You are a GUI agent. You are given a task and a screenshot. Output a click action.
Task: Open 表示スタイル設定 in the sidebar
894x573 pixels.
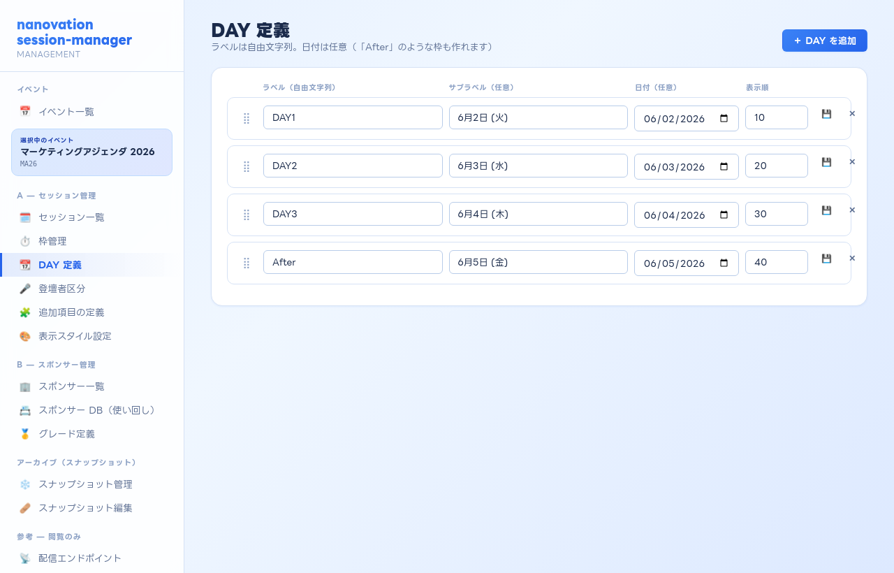92,336
